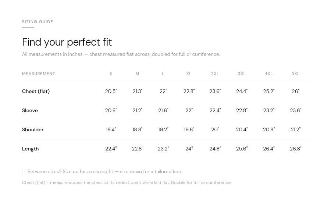The image size is (331, 206).
Task: Select the M size column header
Action: click(x=138, y=74)
